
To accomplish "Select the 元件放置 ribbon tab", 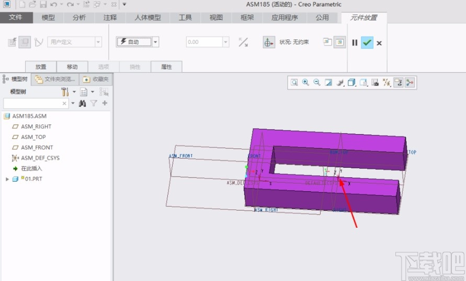I will coord(364,18).
